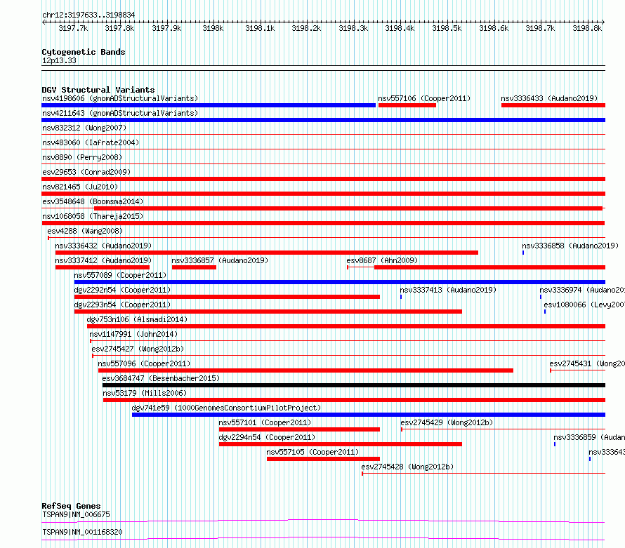
Task: Open nsv483060 (Iafrate2004) variant
Action: [x=91, y=142]
